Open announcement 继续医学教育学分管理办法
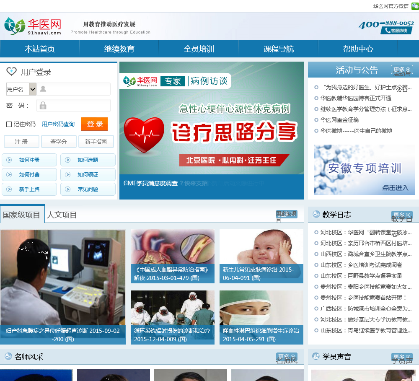 pos(366,109)
